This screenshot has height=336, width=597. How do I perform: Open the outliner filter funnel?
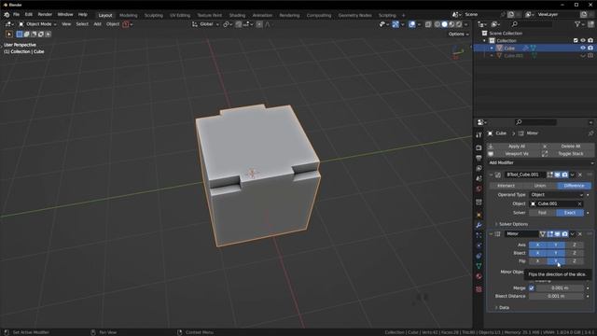click(x=577, y=24)
